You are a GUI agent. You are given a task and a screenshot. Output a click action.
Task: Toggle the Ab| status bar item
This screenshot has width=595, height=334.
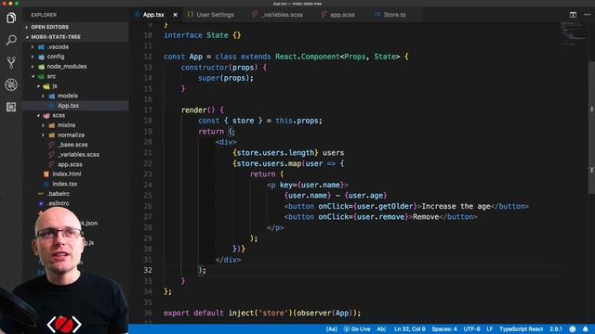click(381, 329)
